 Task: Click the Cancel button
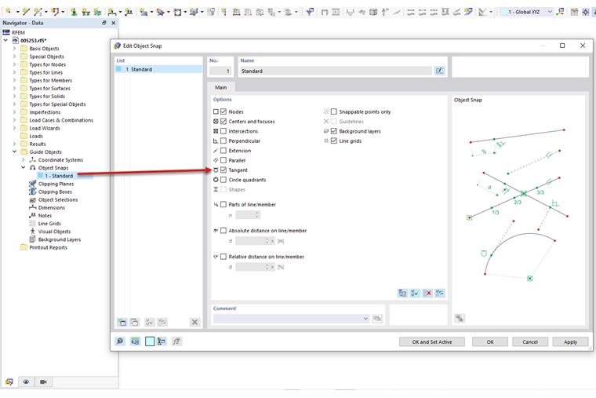point(530,341)
